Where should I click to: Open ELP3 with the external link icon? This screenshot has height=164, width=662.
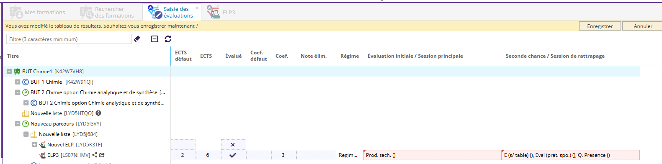102,155
